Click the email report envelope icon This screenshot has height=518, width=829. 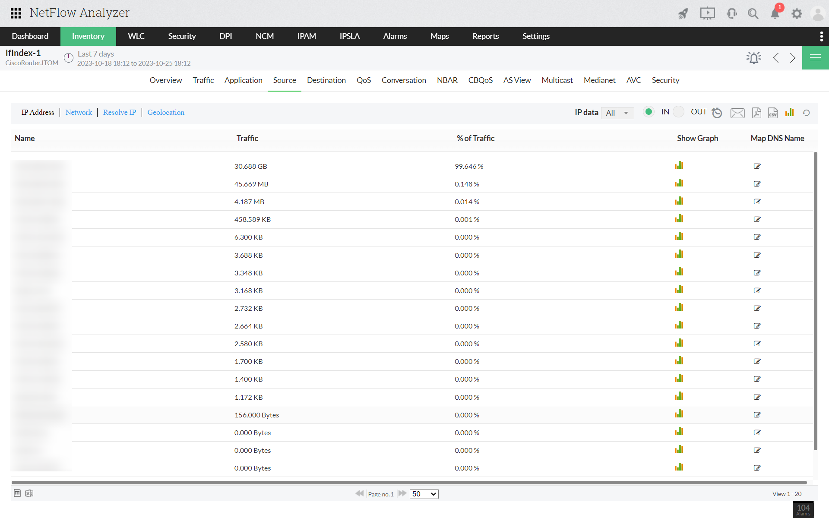pos(737,113)
